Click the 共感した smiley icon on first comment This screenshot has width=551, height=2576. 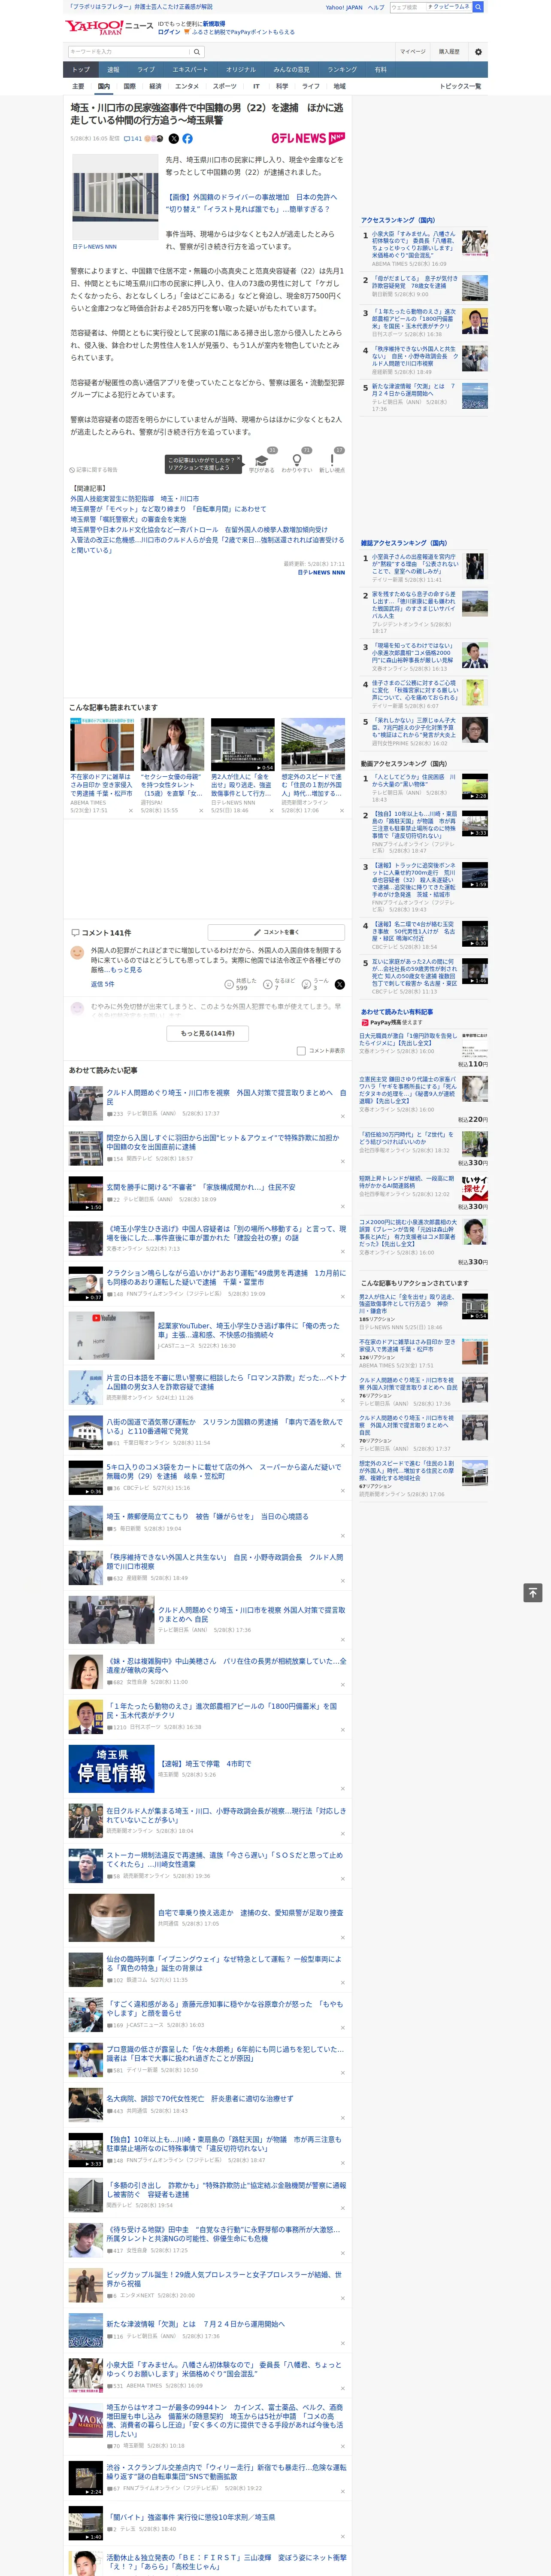click(229, 985)
